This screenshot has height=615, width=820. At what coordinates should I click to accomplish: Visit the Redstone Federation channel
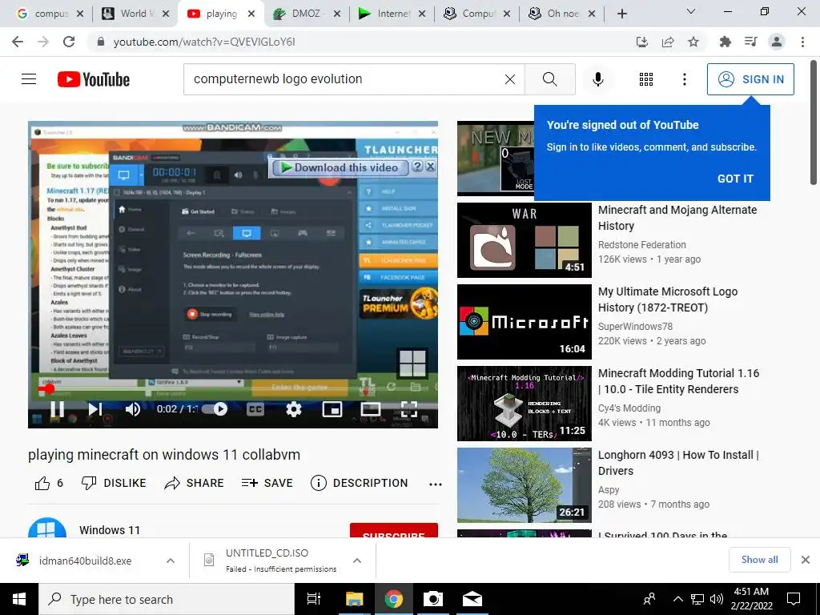click(642, 245)
